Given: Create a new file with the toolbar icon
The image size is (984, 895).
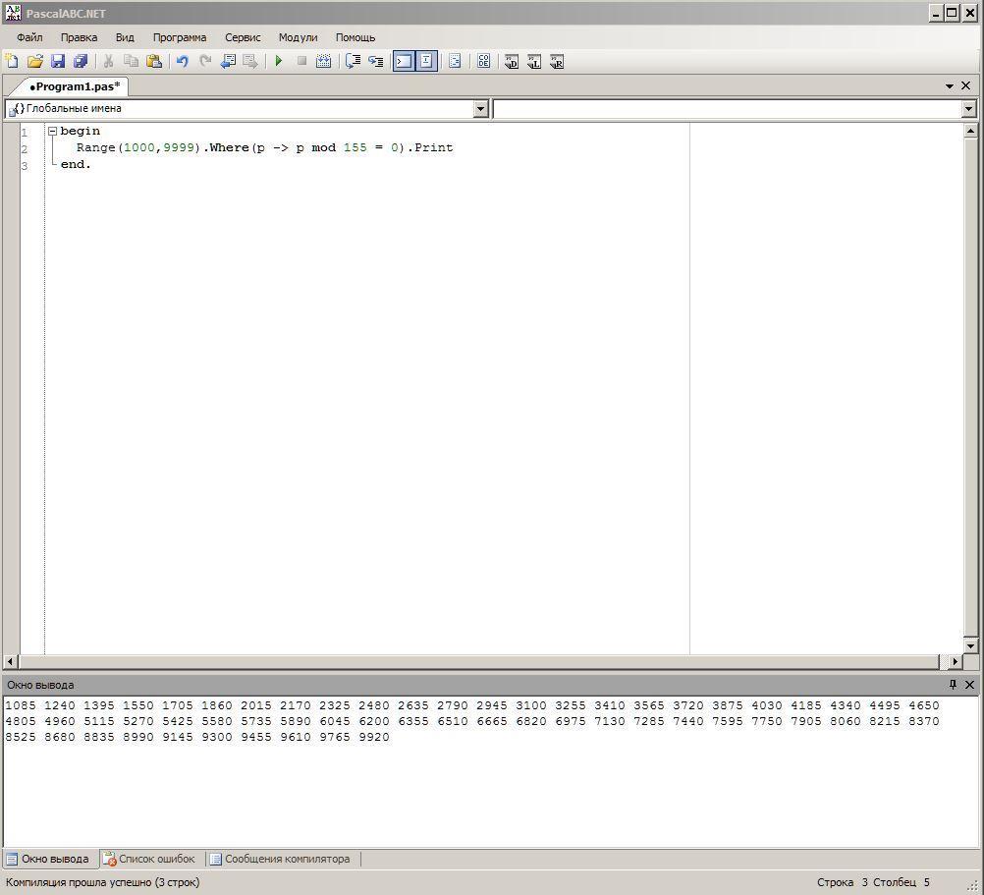Looking at the screenshot, I should [x=12, y=61].
